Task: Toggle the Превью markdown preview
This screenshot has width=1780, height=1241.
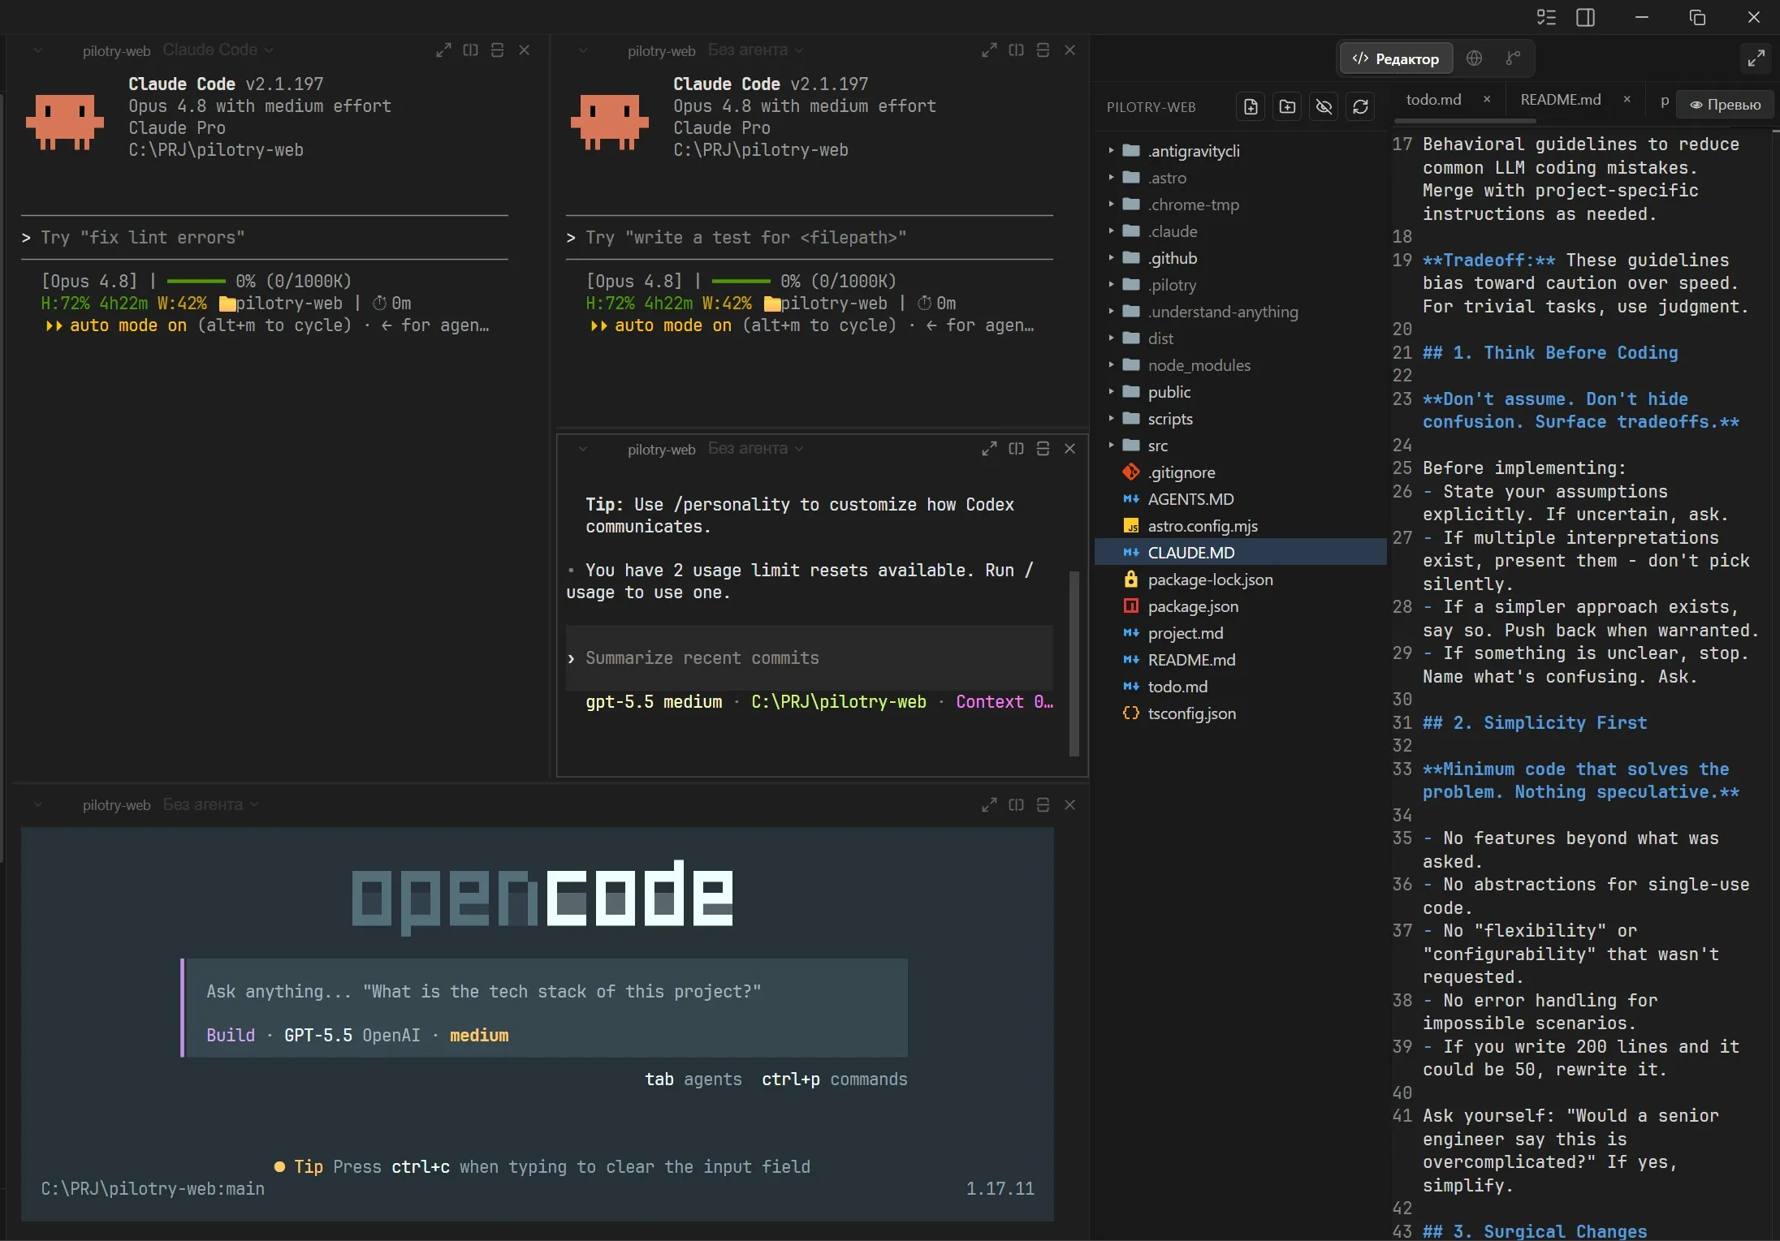Action: [x=1726, y=105]
